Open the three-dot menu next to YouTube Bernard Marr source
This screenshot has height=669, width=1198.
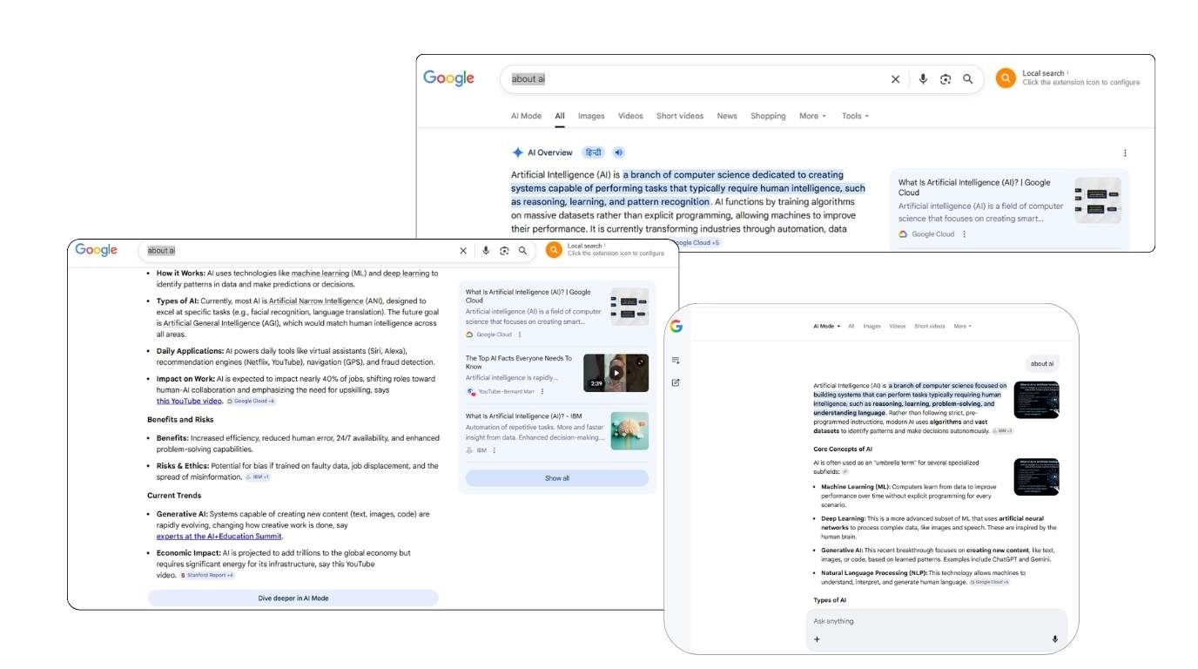(542, 392)
